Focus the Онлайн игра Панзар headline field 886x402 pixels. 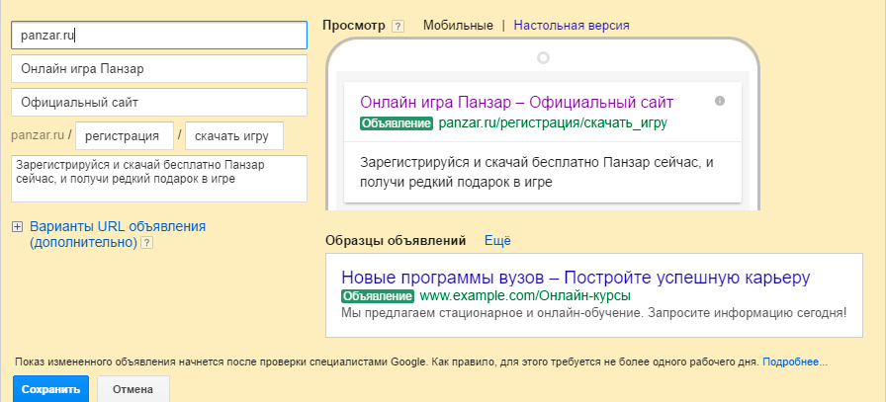coord(159,69)
